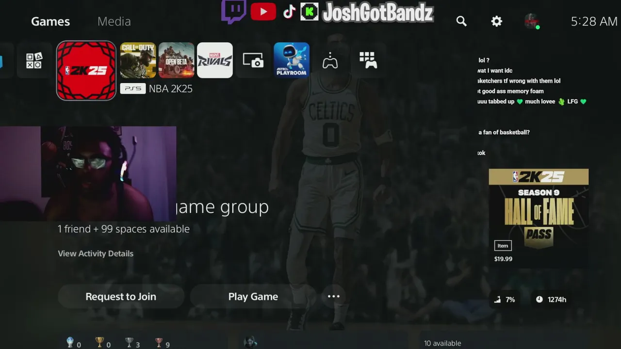The image size is (621, 349).
Task: Click the 7% progress icon
Action: pos(497,300)
